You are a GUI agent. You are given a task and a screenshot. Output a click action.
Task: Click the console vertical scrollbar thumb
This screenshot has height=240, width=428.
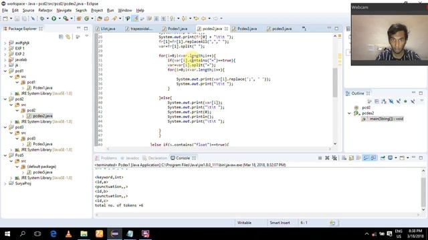point(423,192)
